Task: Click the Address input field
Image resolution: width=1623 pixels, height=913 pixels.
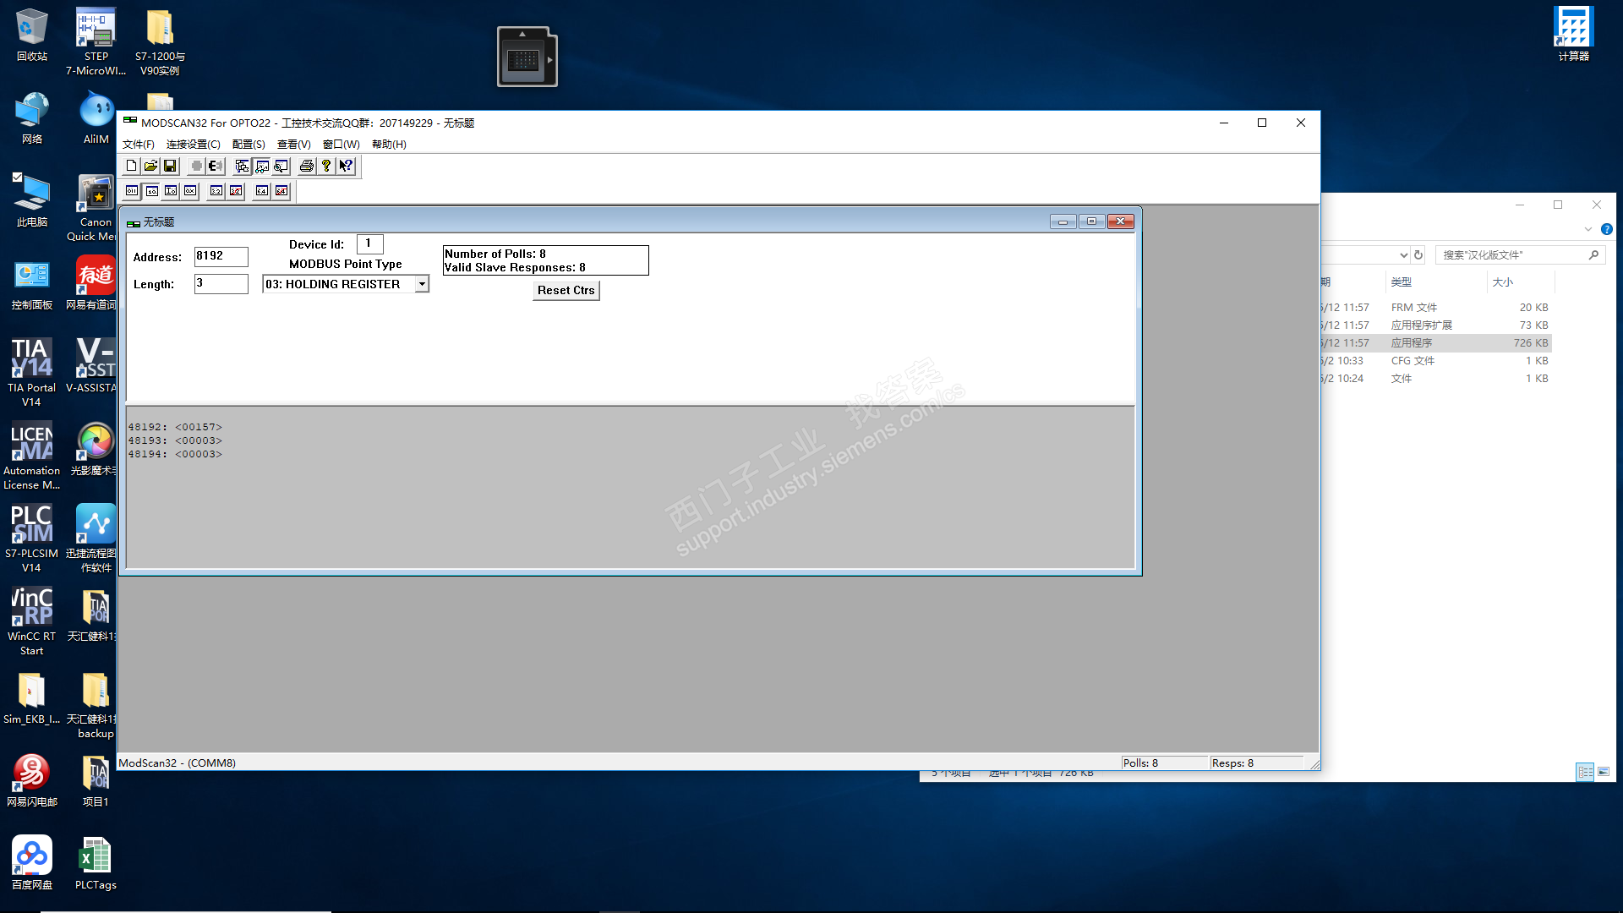Action: click(221, 256)
